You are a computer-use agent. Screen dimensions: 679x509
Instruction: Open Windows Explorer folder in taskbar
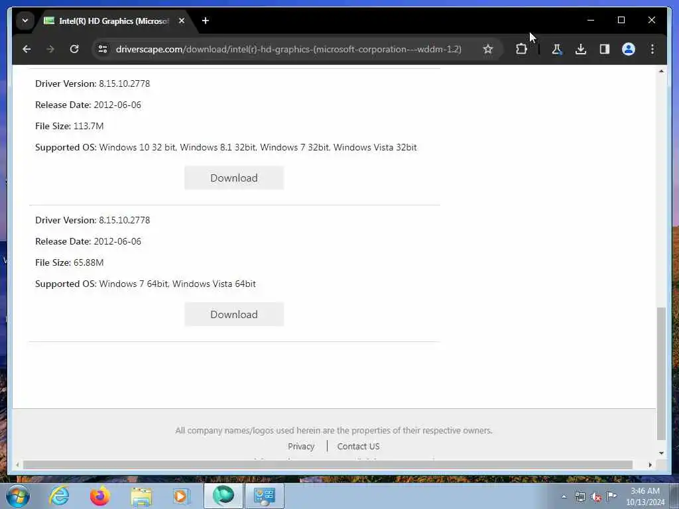141,496
